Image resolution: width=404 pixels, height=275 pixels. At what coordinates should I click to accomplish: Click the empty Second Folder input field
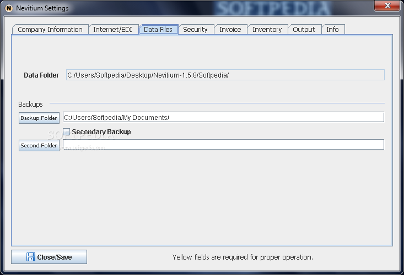pos(223,145)
